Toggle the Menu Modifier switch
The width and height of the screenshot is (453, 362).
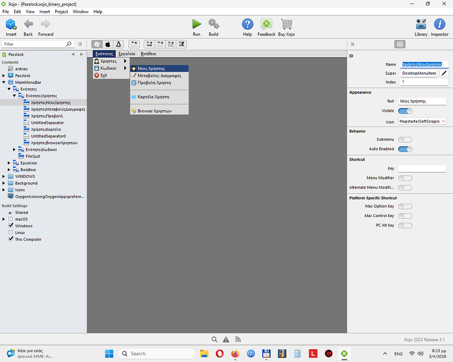tap(405, 178)
